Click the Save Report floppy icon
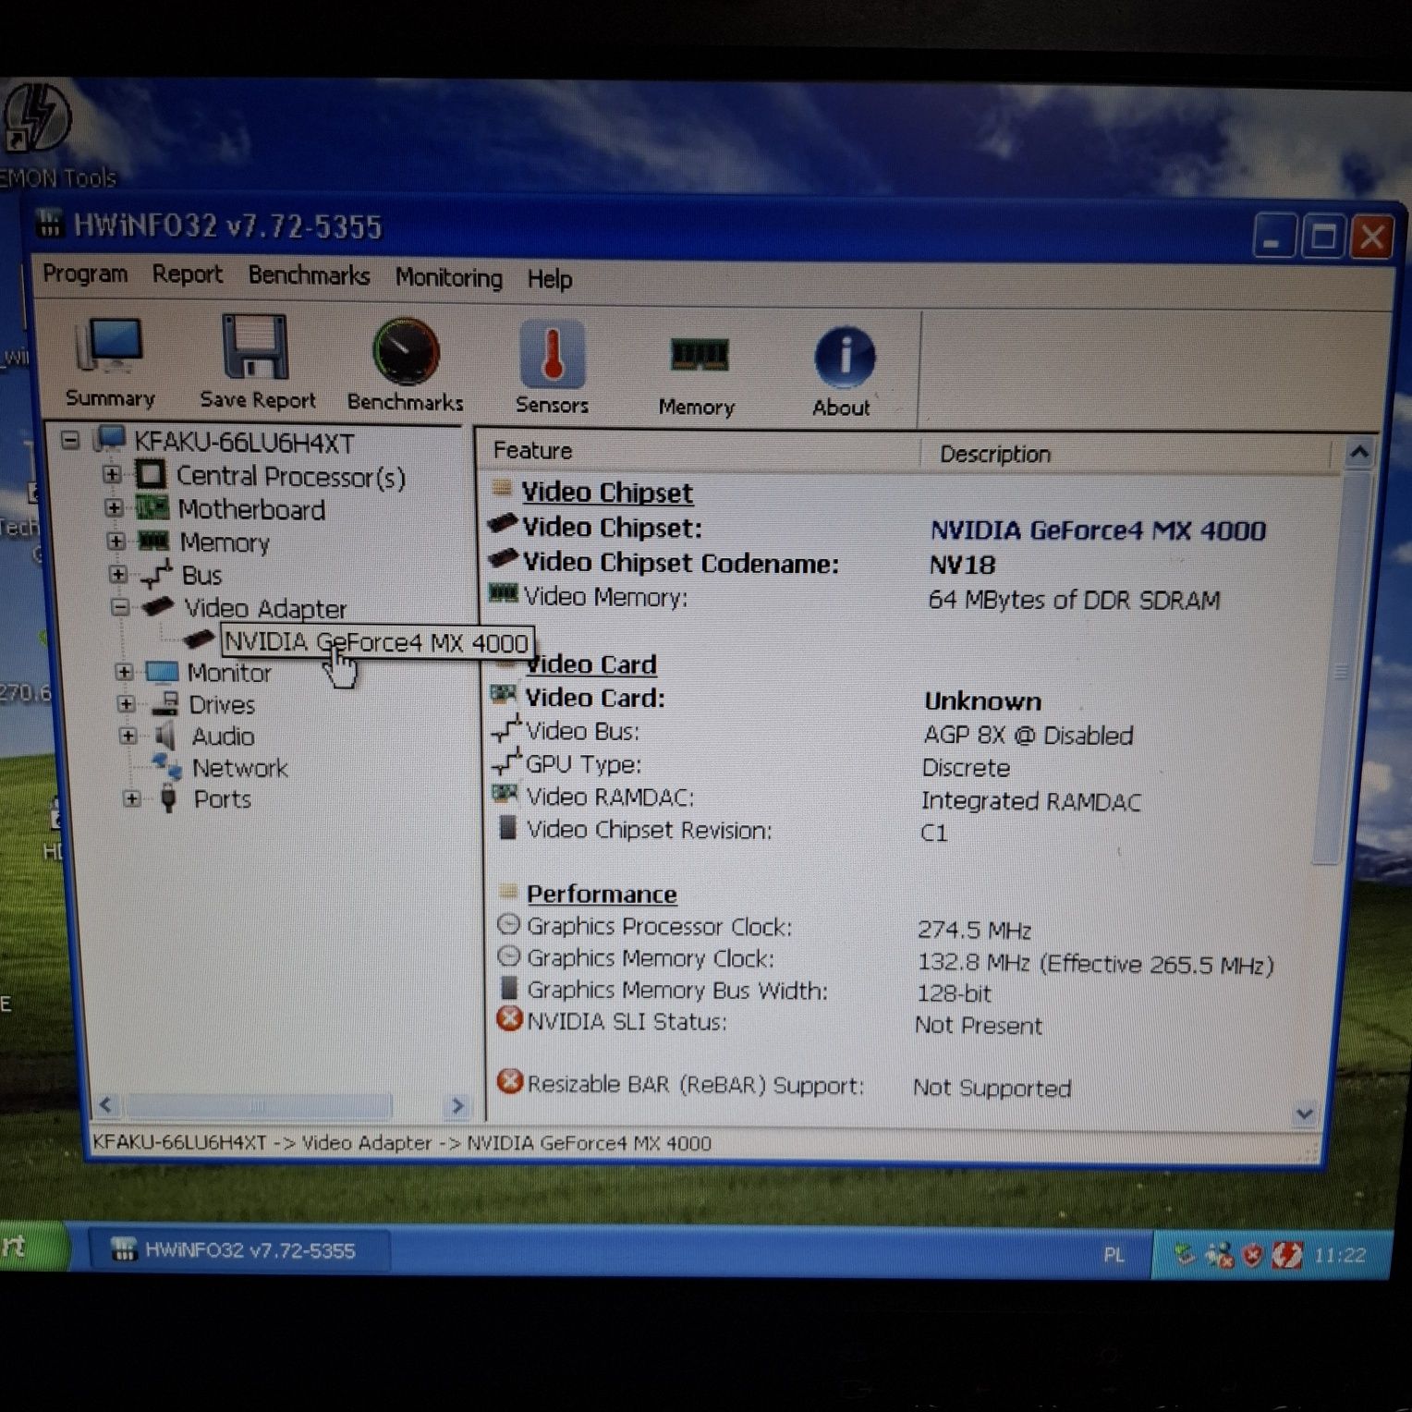Viewport: 1412px width, 1412px height. tap(255, 347)
